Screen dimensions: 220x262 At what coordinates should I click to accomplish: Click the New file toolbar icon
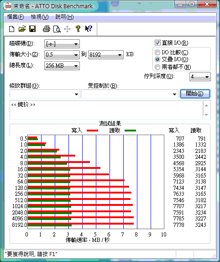point(11,29)
